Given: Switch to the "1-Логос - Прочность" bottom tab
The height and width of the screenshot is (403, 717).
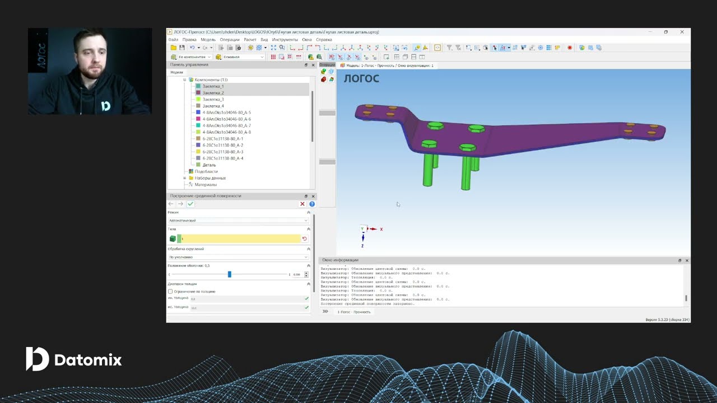Looking at the screenshot, I should coord(353,312).
